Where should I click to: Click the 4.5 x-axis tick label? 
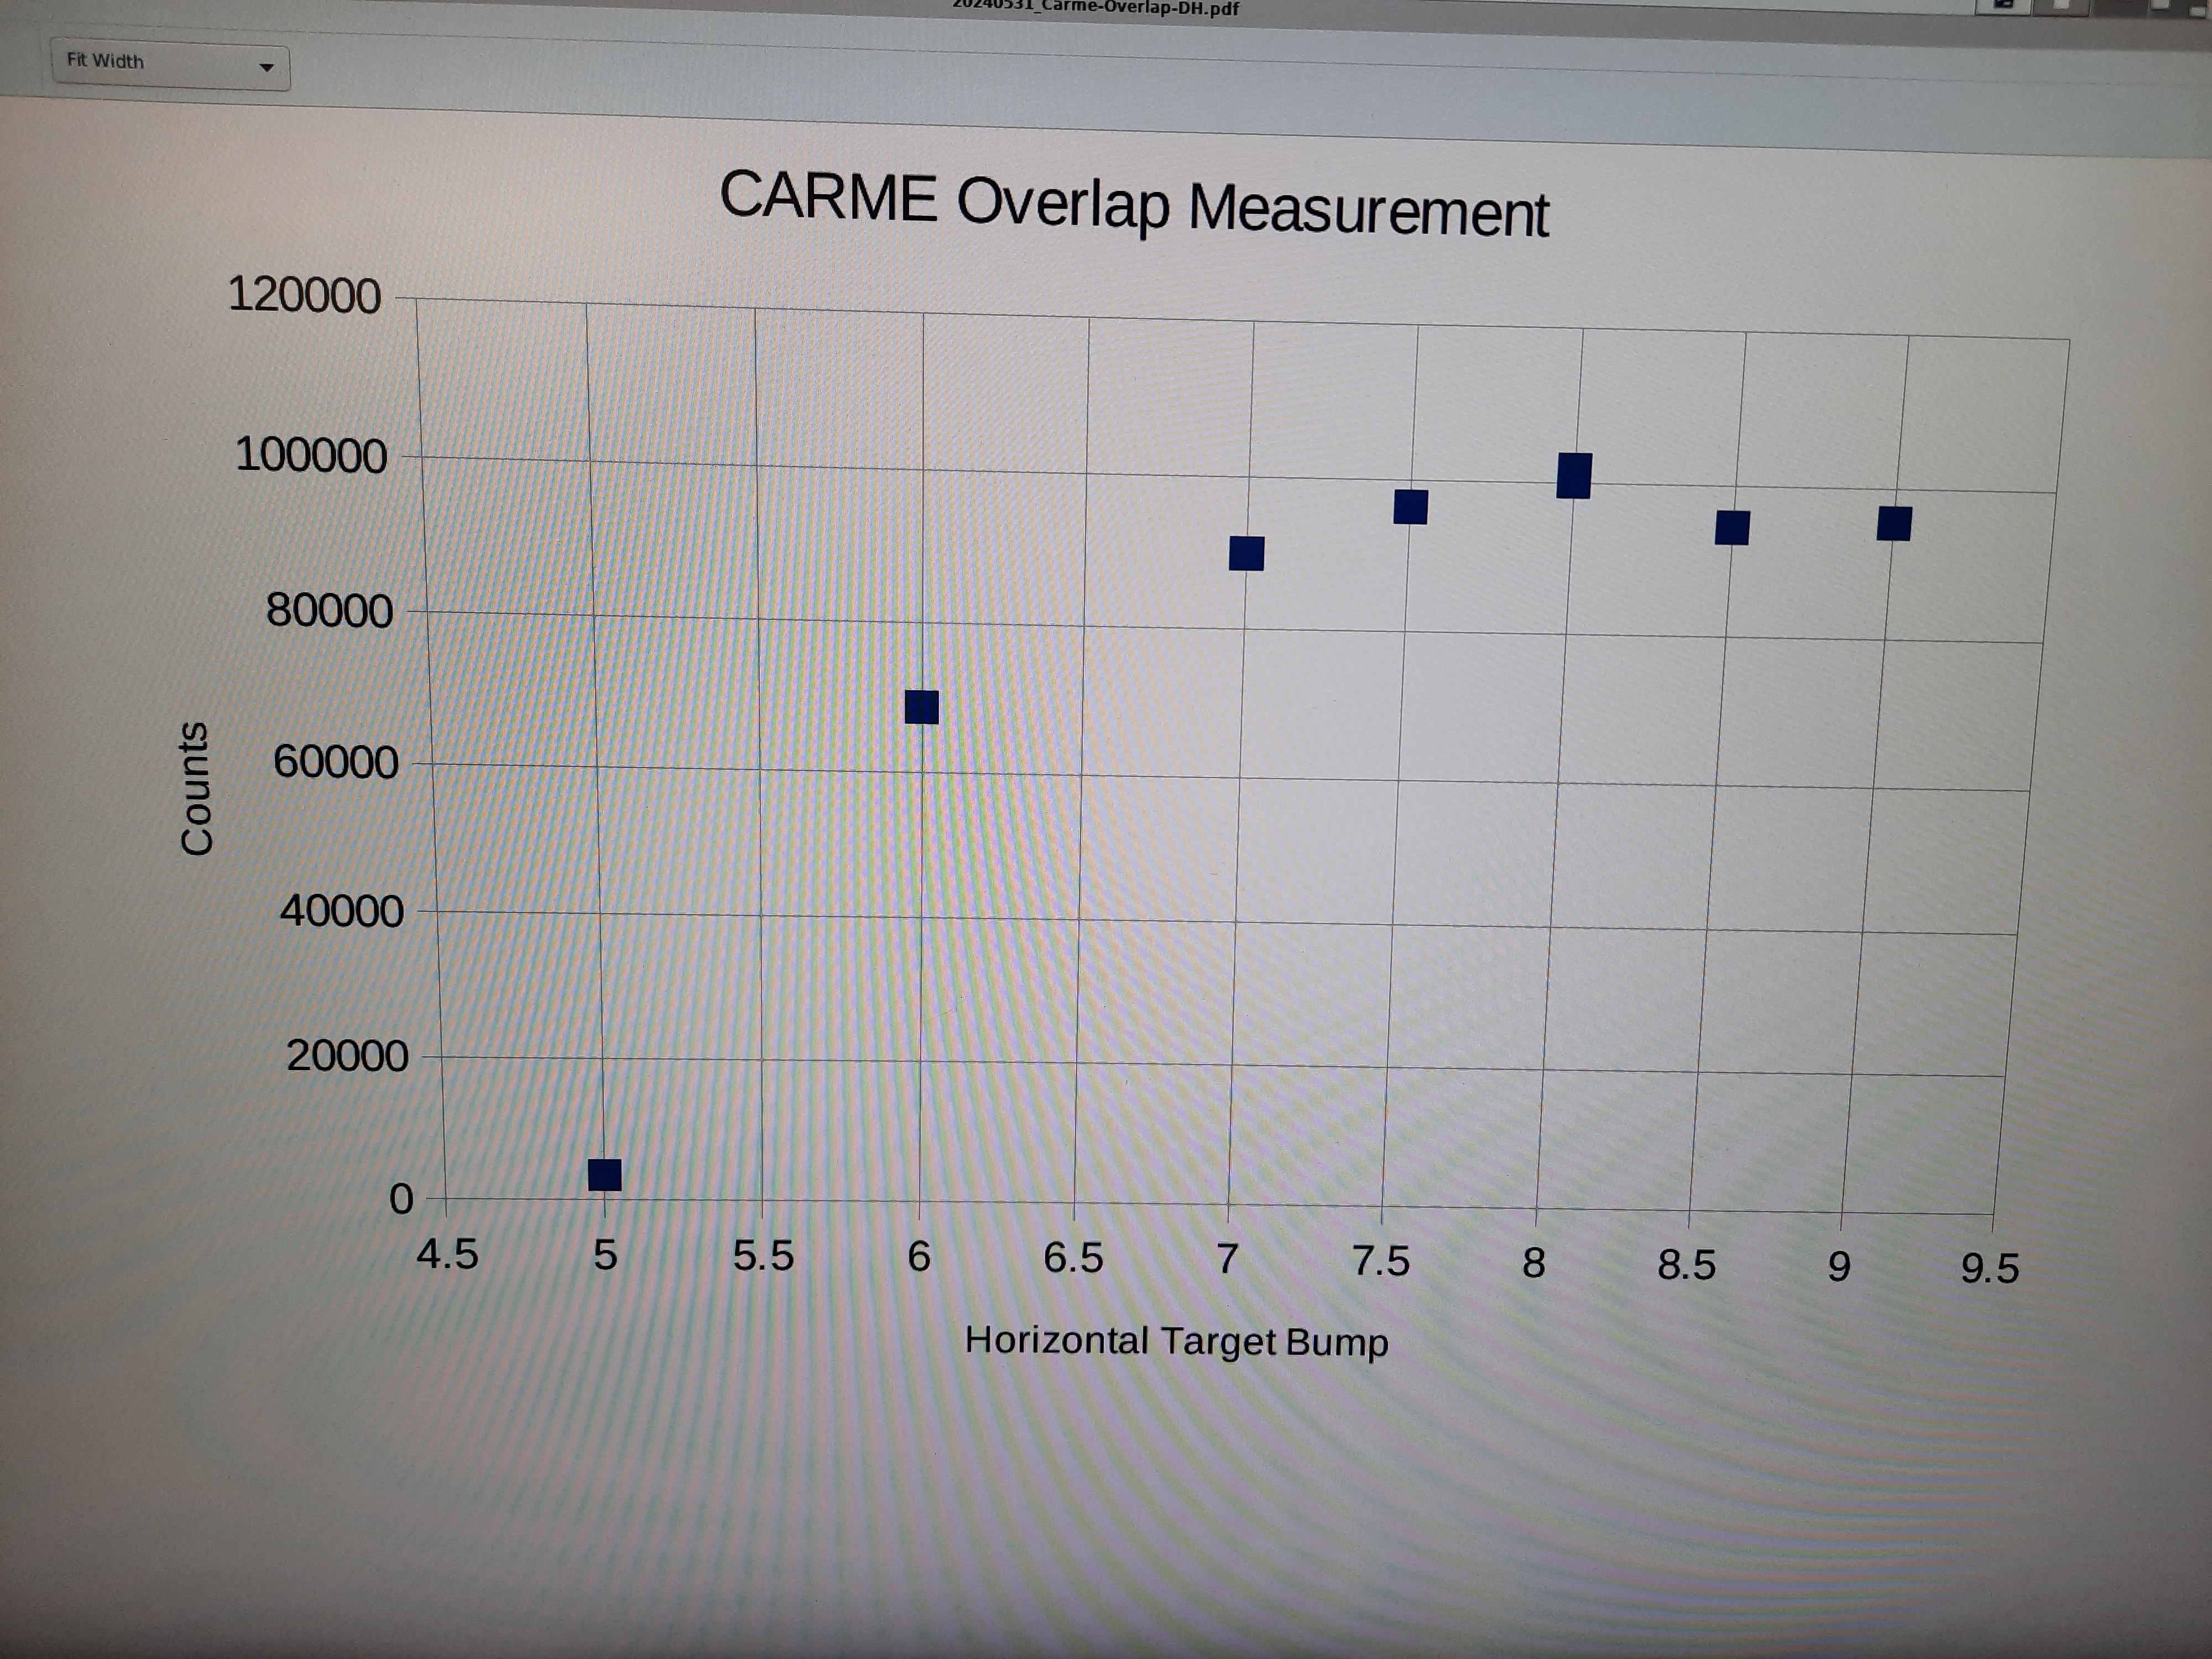pos(447,1254)
